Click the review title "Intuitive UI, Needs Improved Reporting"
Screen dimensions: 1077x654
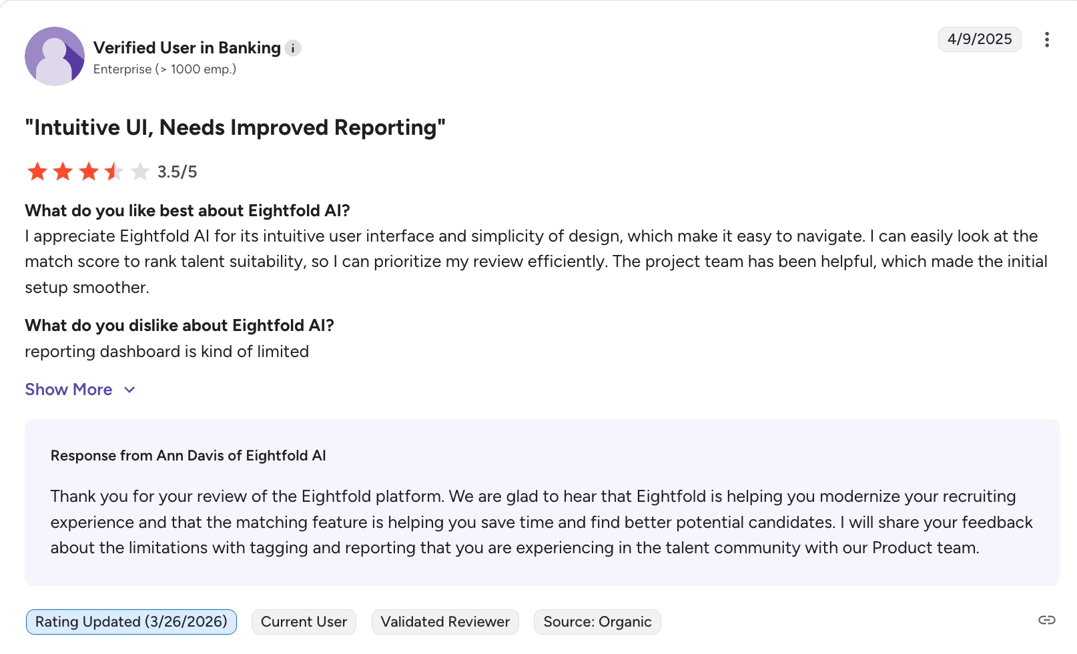click(235, 127)
